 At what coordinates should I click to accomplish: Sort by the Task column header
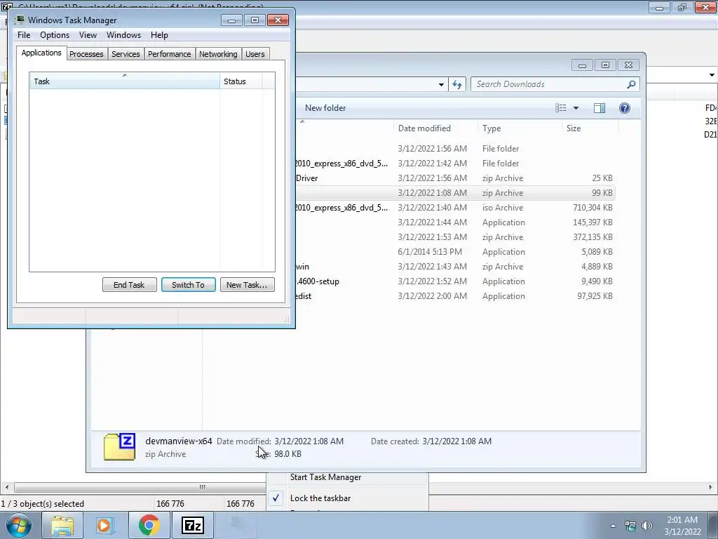pyautogui.click(x=125, y=81)
